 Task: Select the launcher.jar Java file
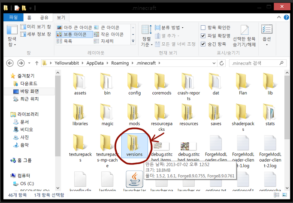pyautogui.click(x=135, y=181)
